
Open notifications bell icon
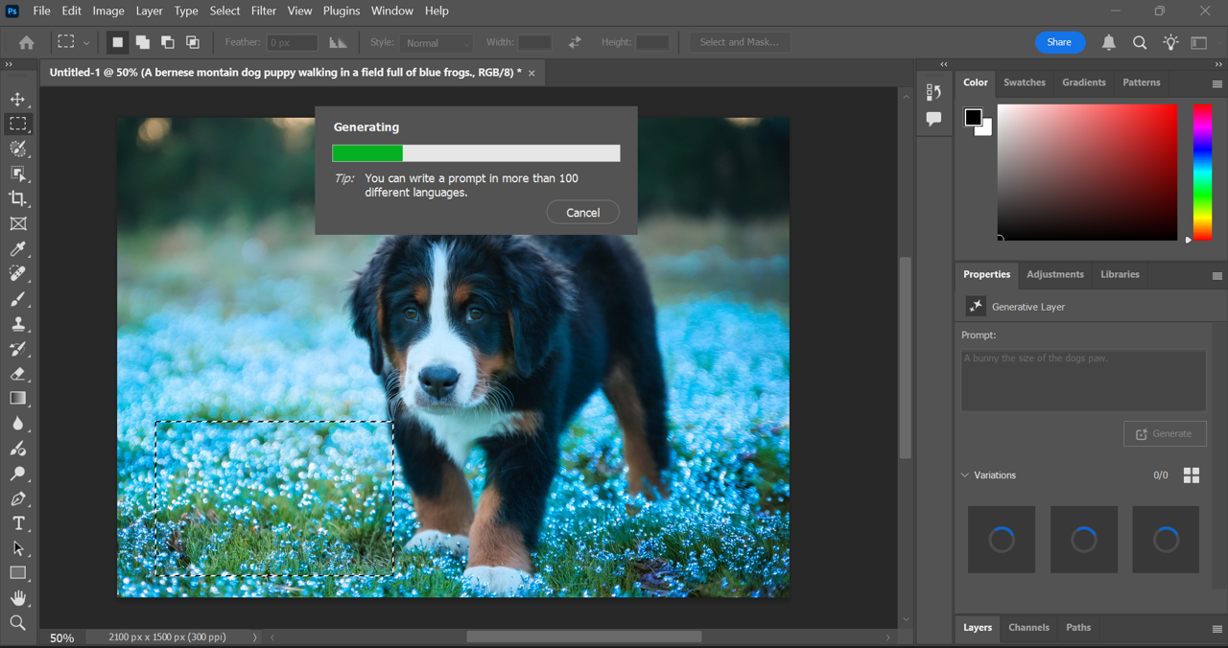point(1109,42)
